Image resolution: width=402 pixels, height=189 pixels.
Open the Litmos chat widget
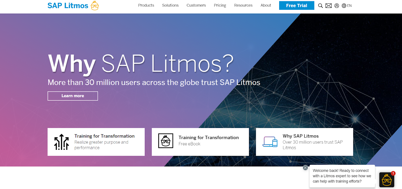point(387,180)
